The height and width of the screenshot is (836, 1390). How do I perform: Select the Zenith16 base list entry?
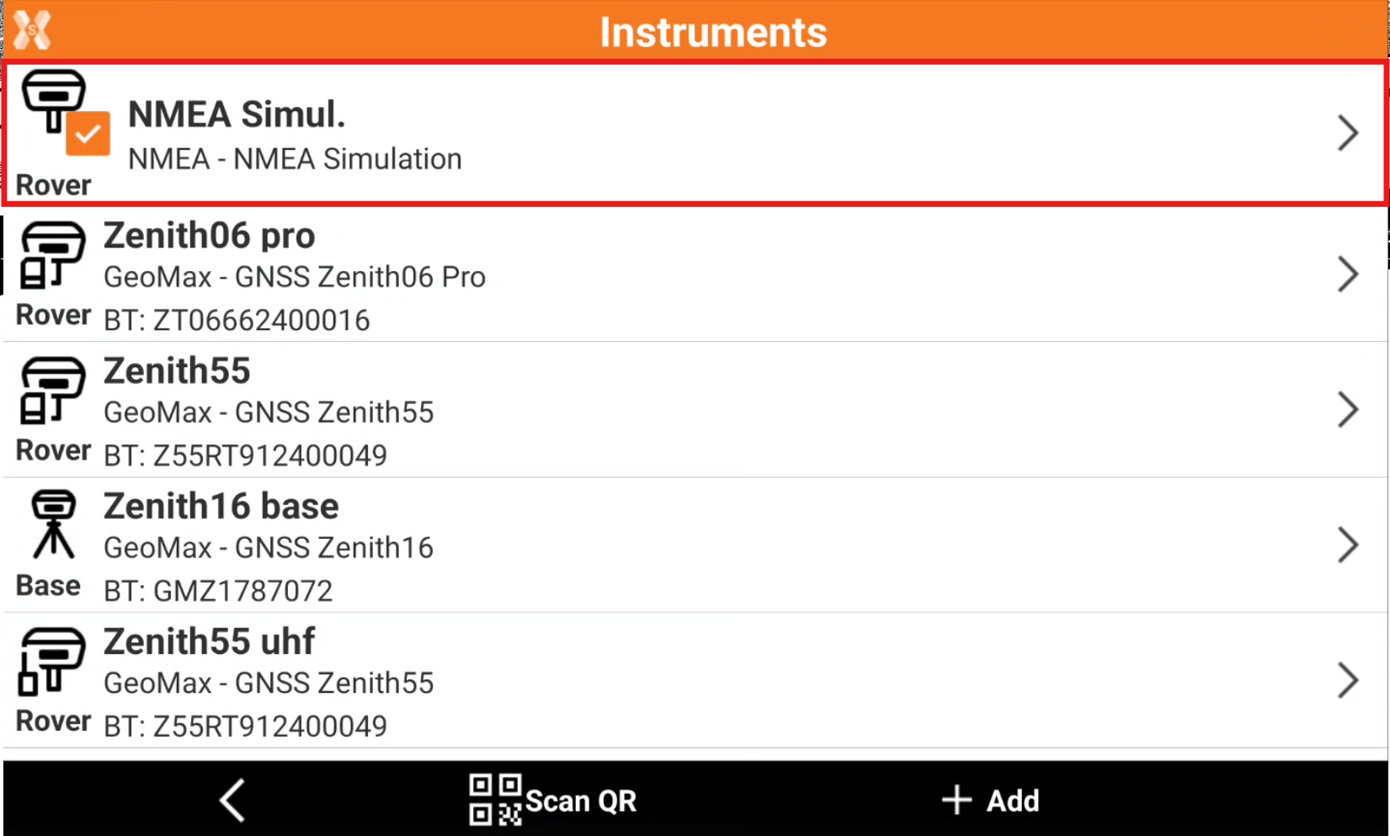(x=674, y=546)
